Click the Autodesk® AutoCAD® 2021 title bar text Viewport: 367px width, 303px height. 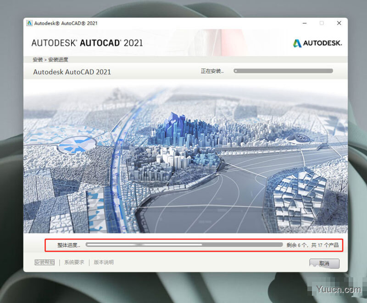(66, 23)
